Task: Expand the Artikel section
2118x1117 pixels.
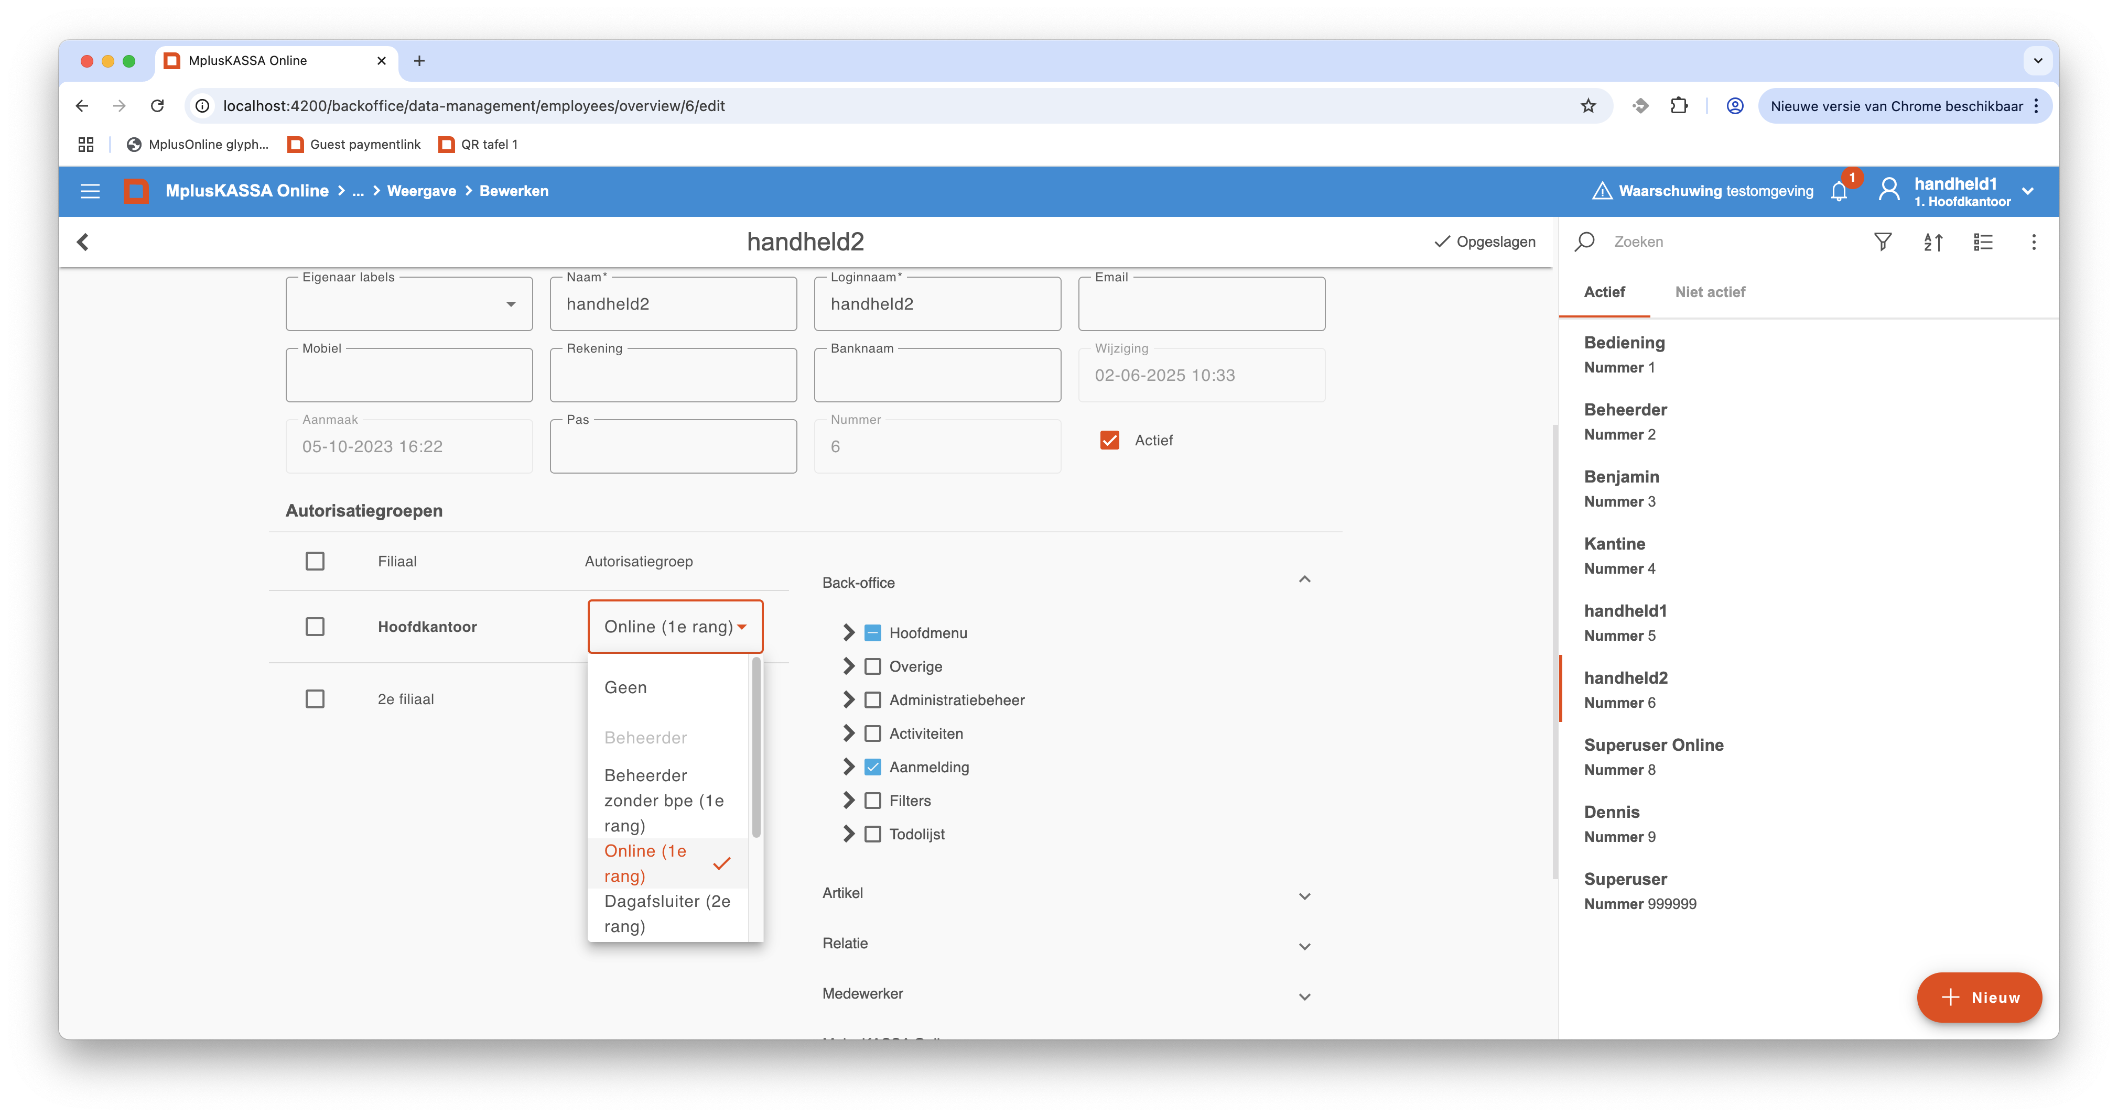Action: tap(1305, 896)
